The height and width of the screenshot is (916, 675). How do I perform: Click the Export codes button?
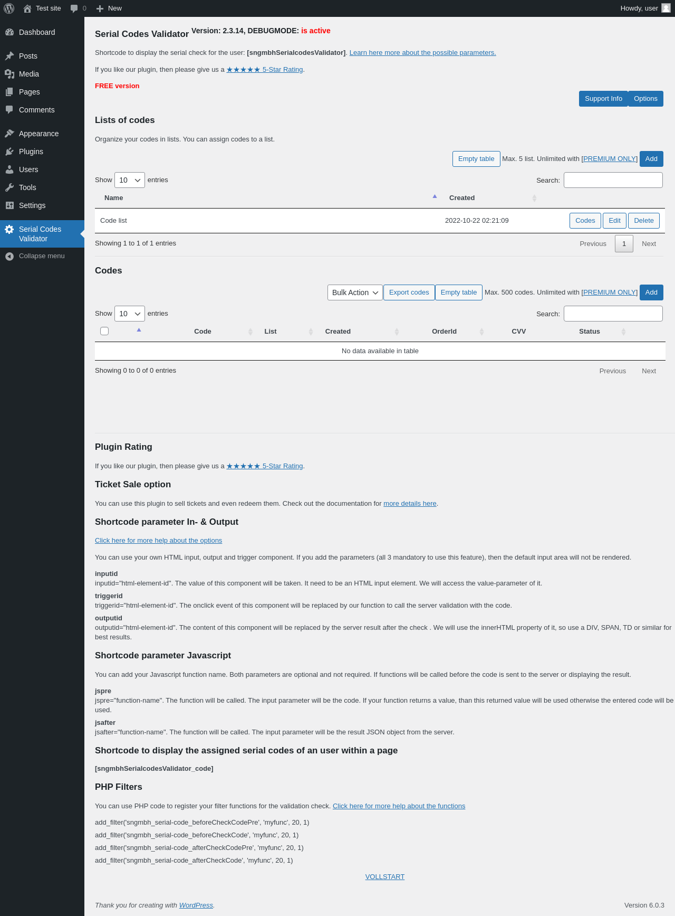(409, 292)
